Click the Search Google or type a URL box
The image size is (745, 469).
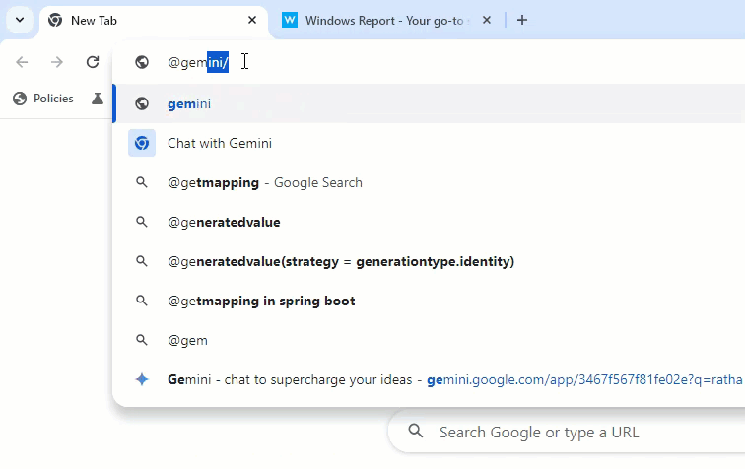click(567, 432)
